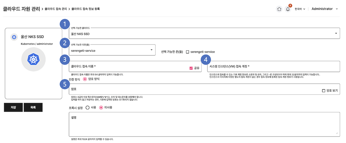Select the 미사용 proxy radio button
This screenshot has height=143, width=346.
[x=101, y=108]
